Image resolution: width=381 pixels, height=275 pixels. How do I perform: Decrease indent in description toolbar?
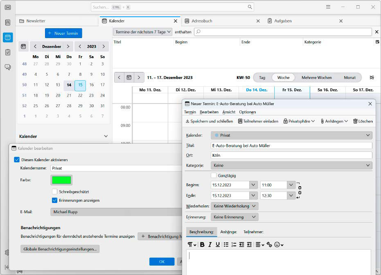(x=241, y=245)
